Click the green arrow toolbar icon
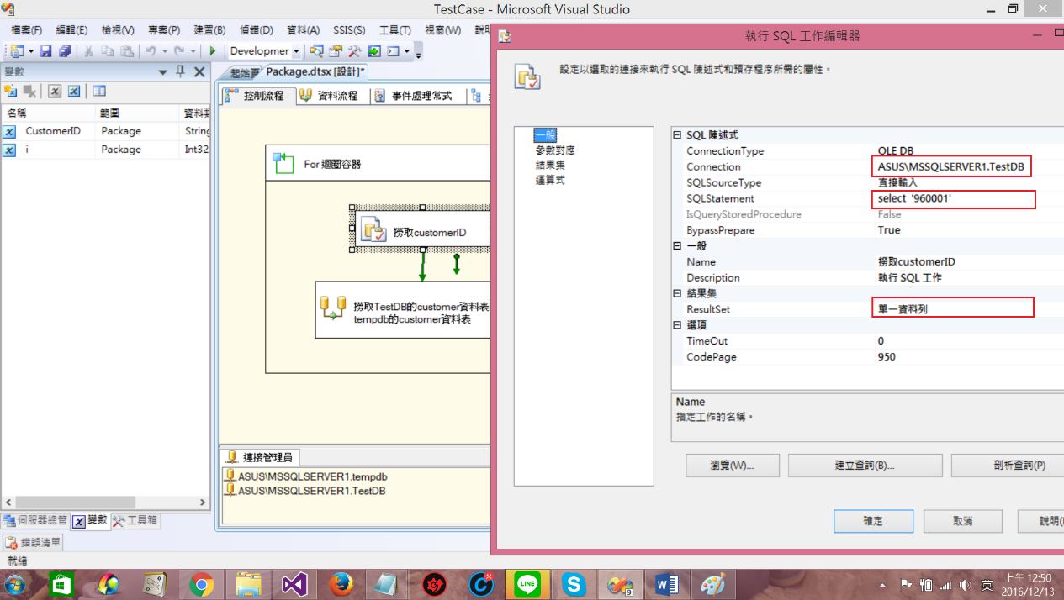This screenshot has height=600, width=1064. click(x=373, y=51)
